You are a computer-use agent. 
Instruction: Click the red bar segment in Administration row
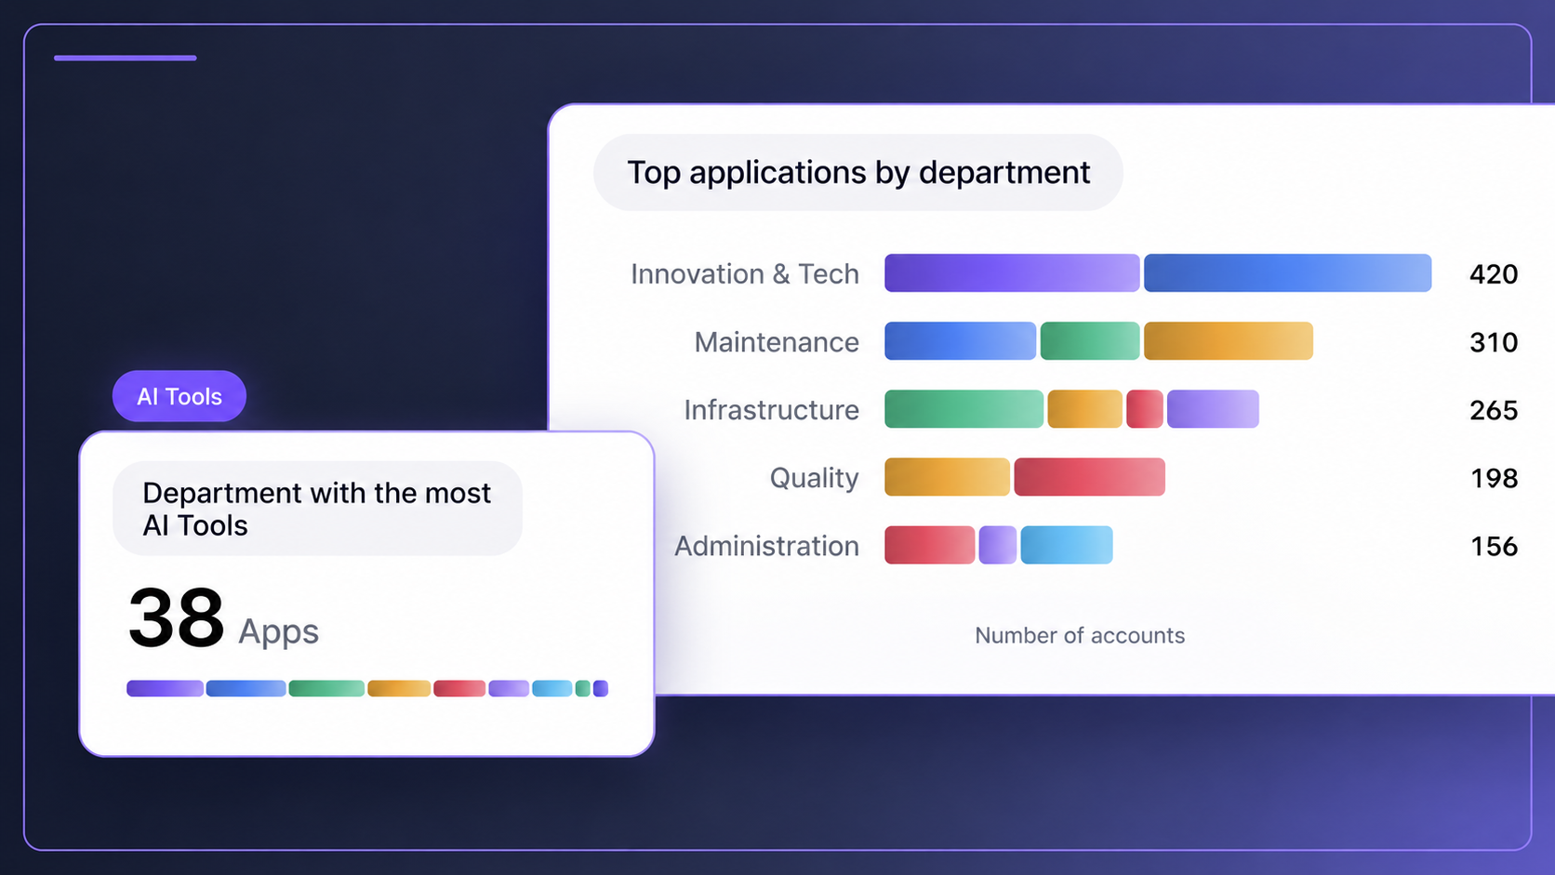pyautogui.click(x=930, y=545)
